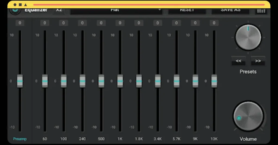Click the 240 frequency label
The width and height of the screenshot is (278, 145).
pos(83,139)
